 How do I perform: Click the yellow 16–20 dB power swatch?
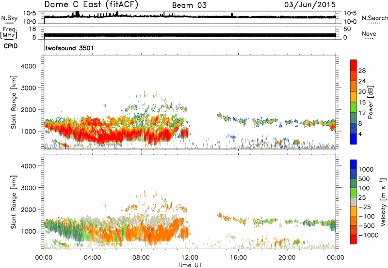pos(354,97)
